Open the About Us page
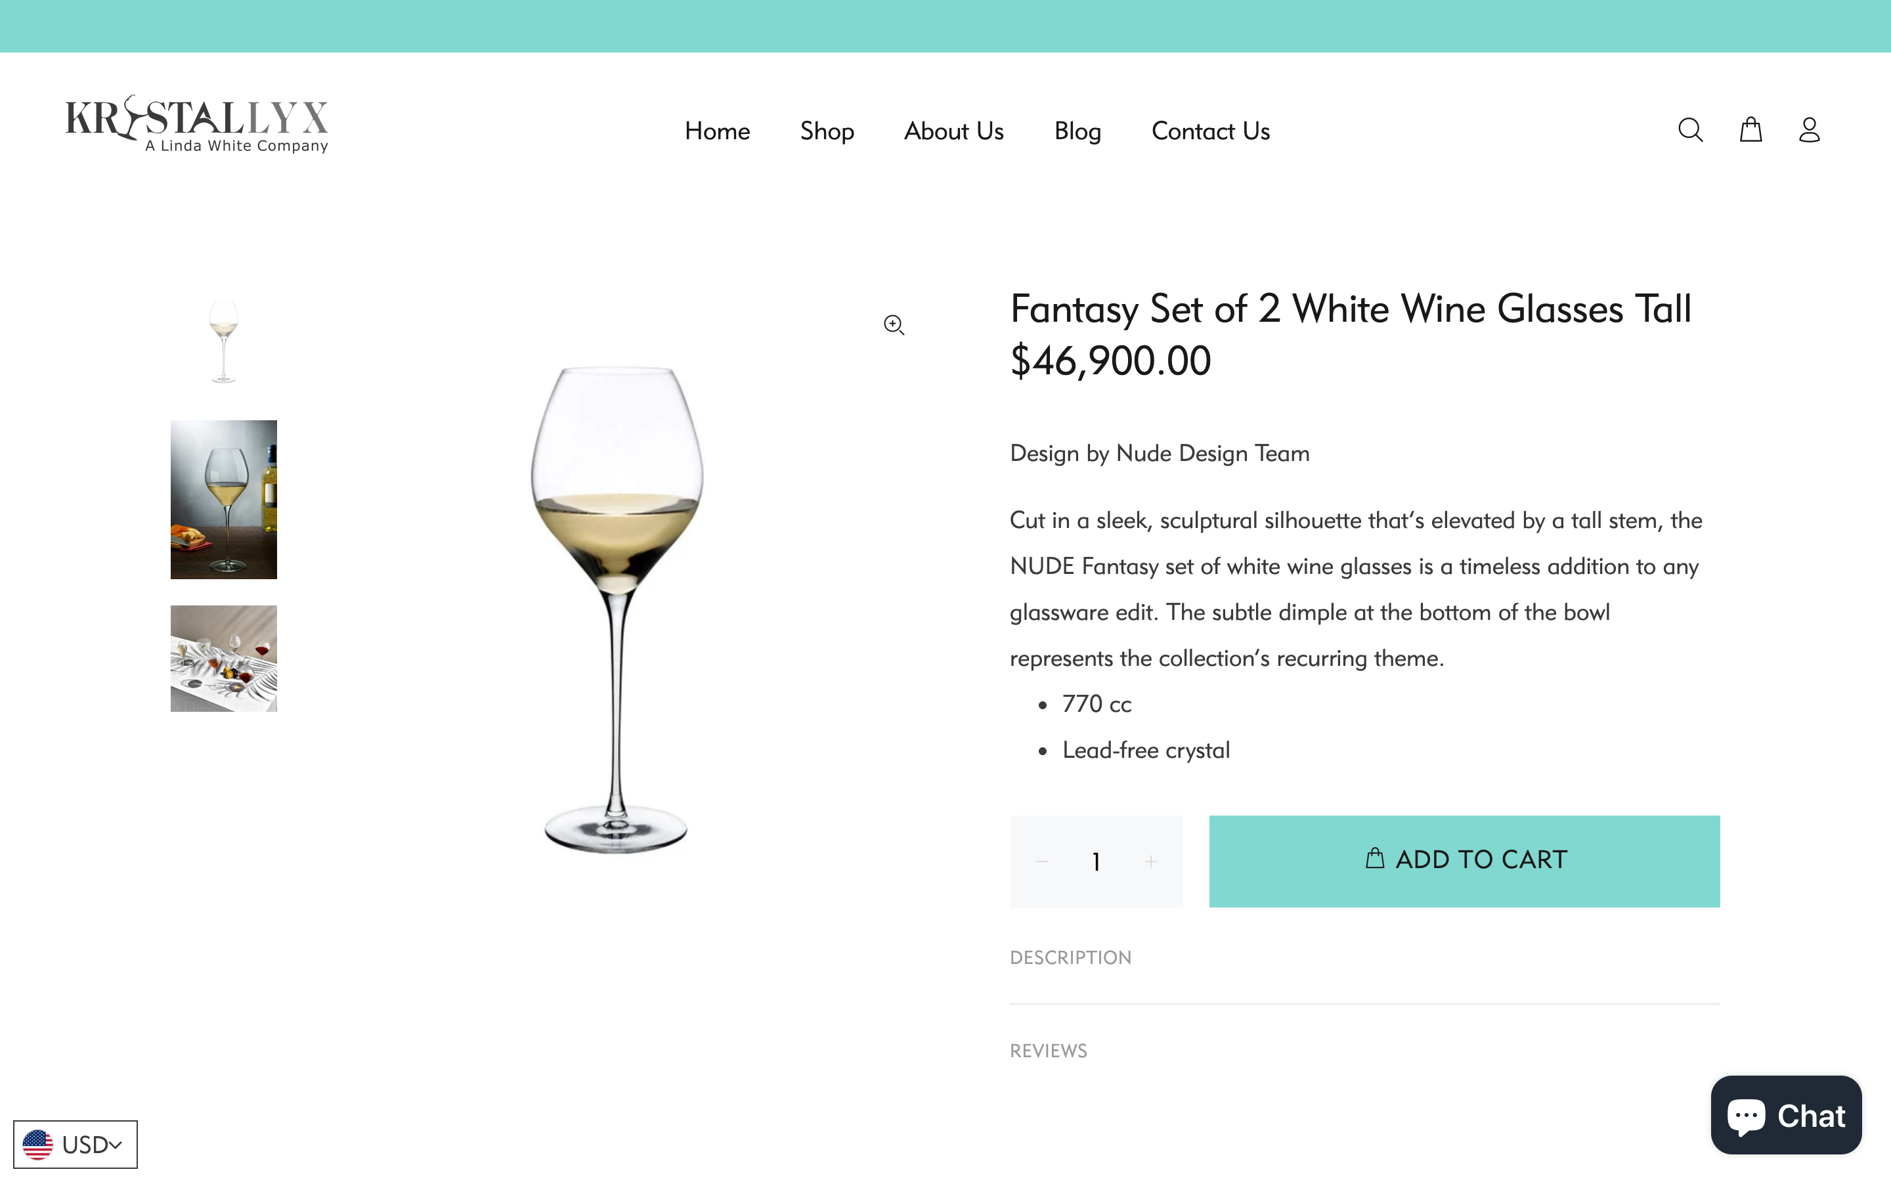Image resolution: width=1891 pixels, height=1182 pixels. [954, 131]
